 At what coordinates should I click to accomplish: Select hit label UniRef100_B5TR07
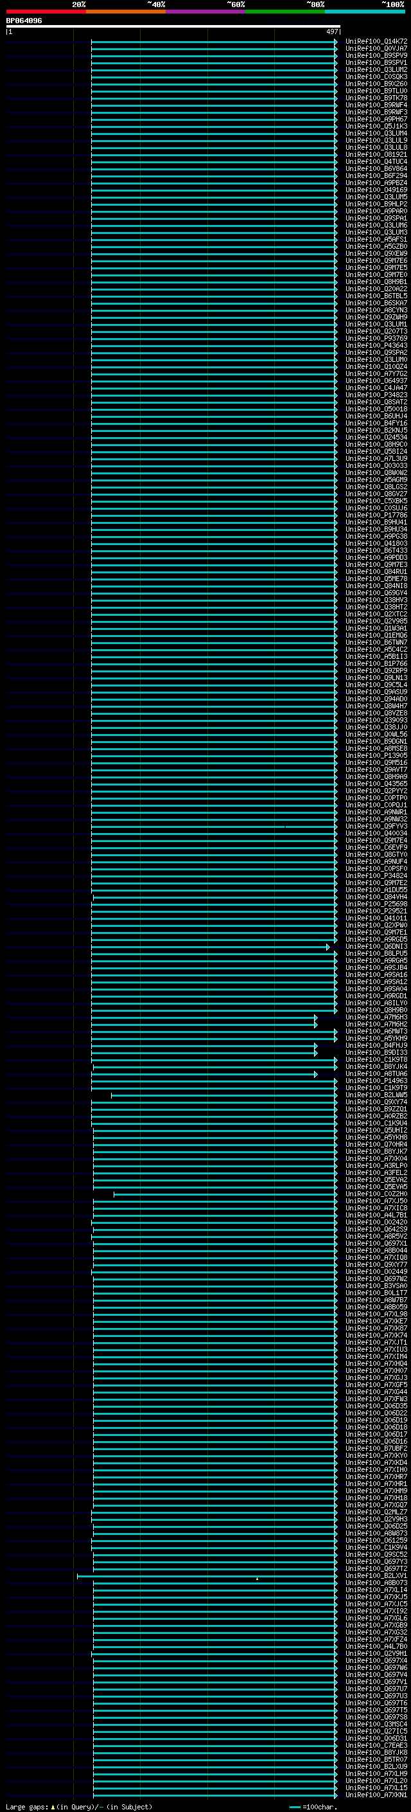coord(376,1759)
